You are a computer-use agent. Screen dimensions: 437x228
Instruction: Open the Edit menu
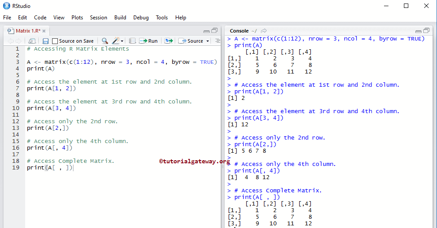coord(23,18)
